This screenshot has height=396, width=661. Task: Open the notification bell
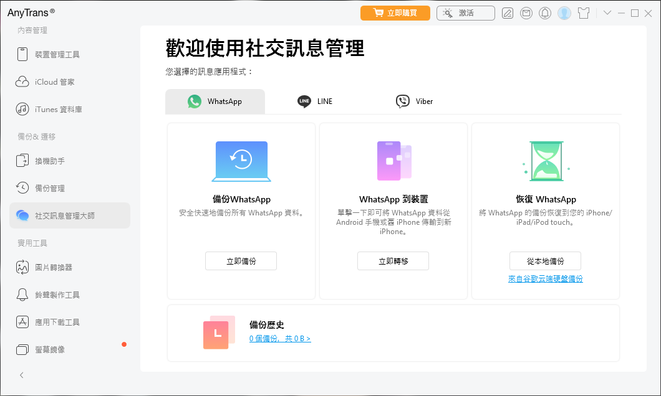pyautogui.click(x=545, y=12)
